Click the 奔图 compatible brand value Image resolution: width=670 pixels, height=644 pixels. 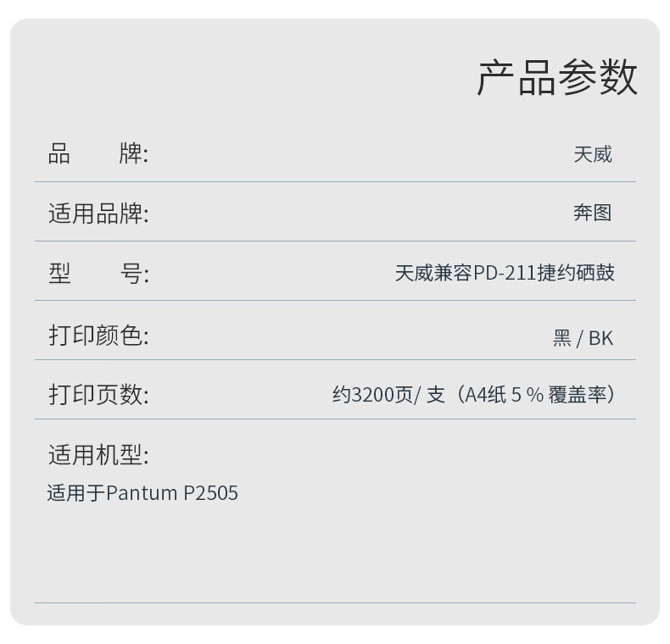tap(592, 213)
